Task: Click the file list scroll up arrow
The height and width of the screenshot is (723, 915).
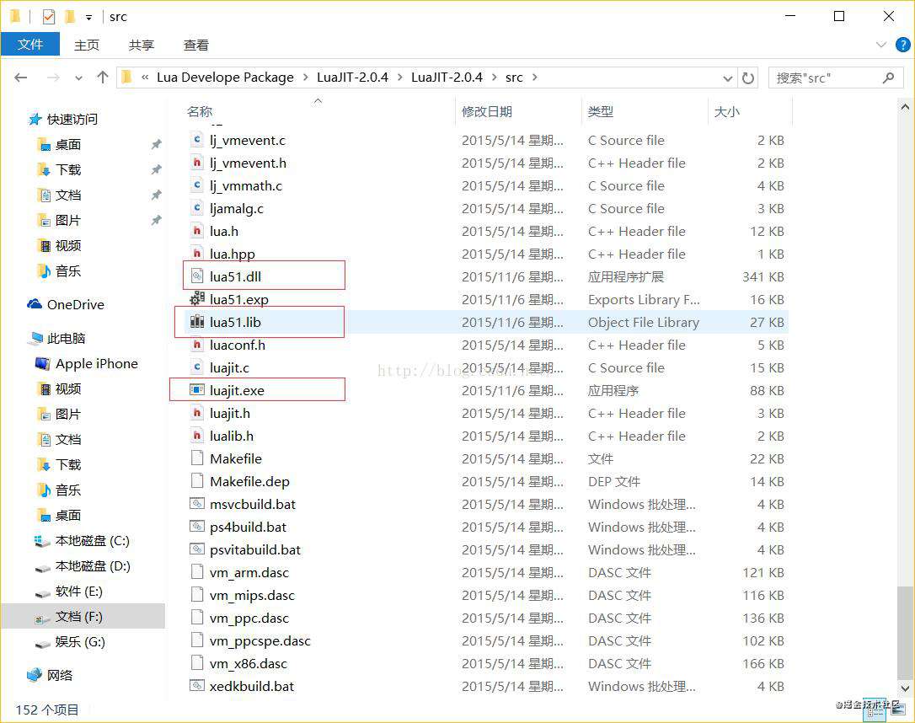Action: click(905, 107)
